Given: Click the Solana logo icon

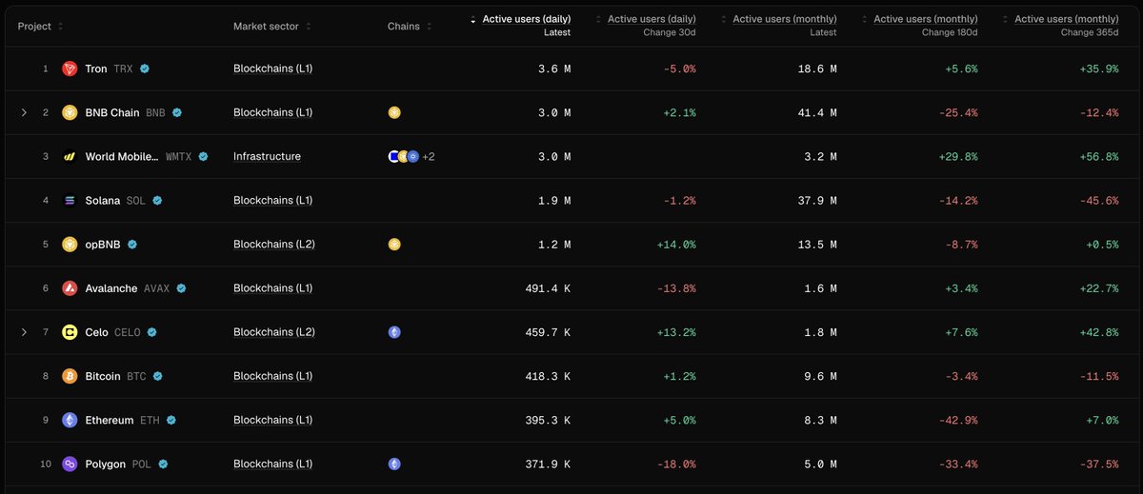Looking at the screenshot, I should [70, 200].
